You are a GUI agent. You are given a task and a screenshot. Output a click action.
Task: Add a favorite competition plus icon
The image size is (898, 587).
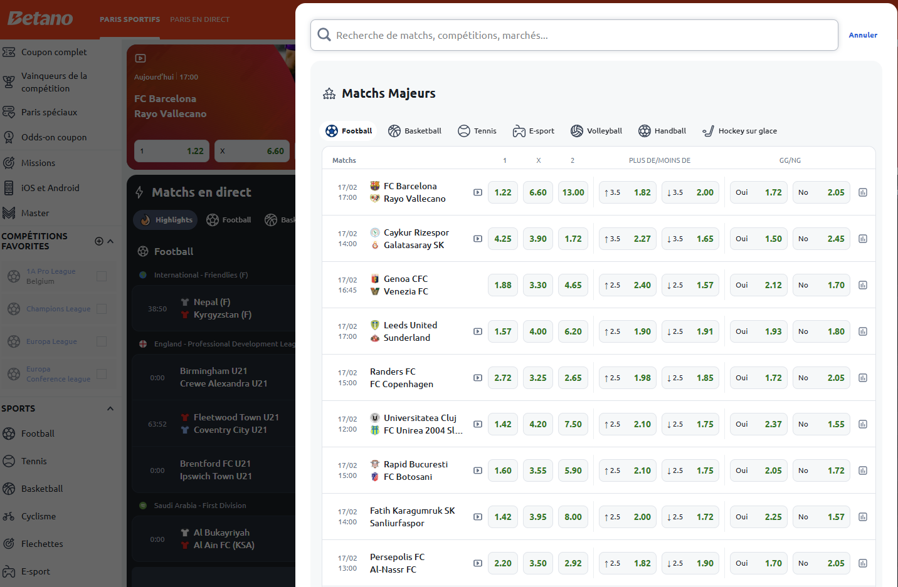point(98,241)
